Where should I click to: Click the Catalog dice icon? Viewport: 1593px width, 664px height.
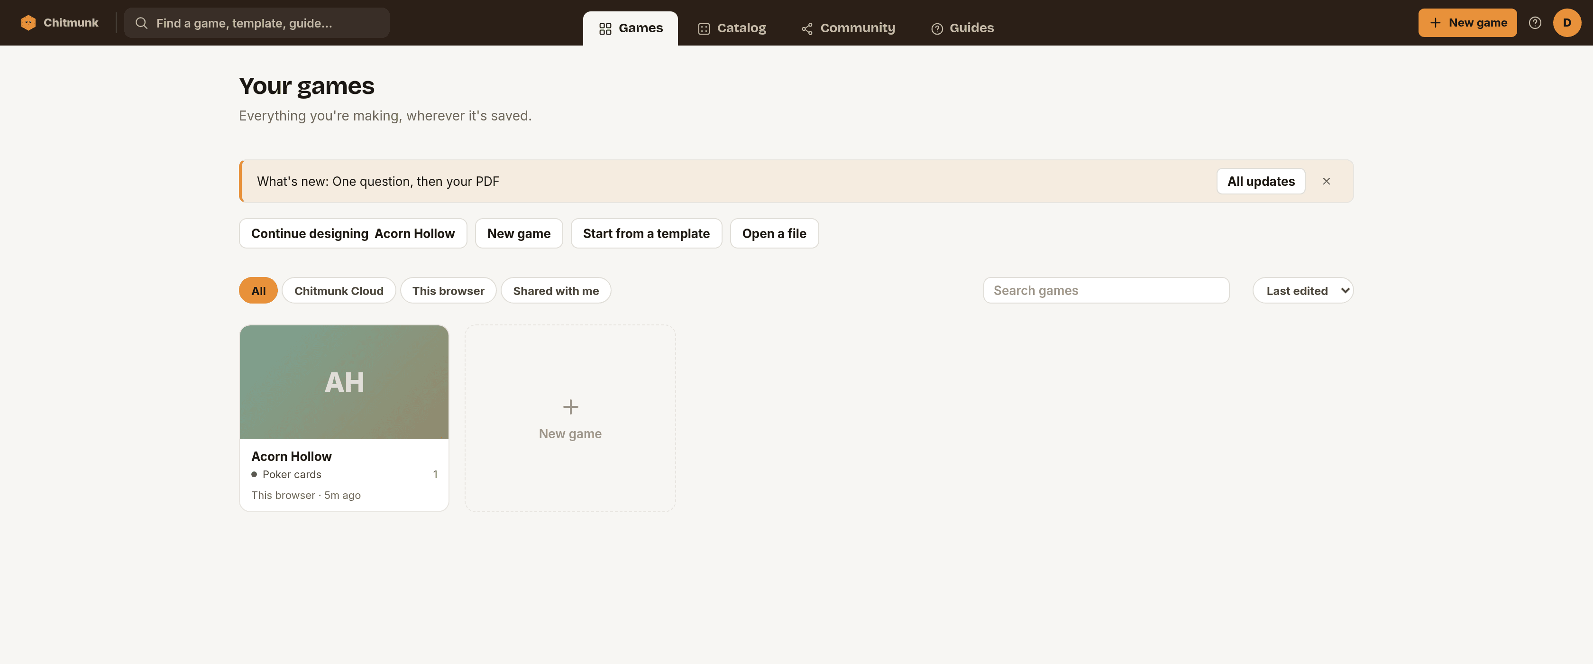[x=704, y=28]
